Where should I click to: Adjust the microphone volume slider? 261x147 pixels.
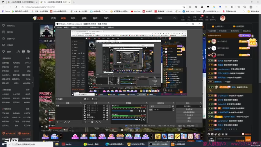[125, 111]
